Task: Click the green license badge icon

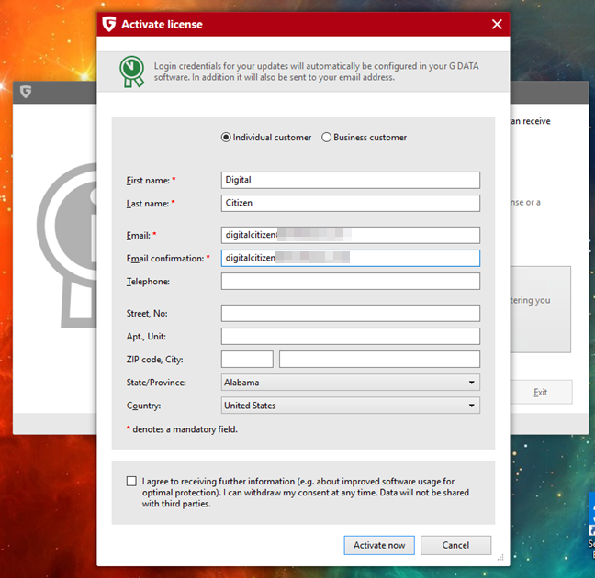Action: click(x=132, y=71)
